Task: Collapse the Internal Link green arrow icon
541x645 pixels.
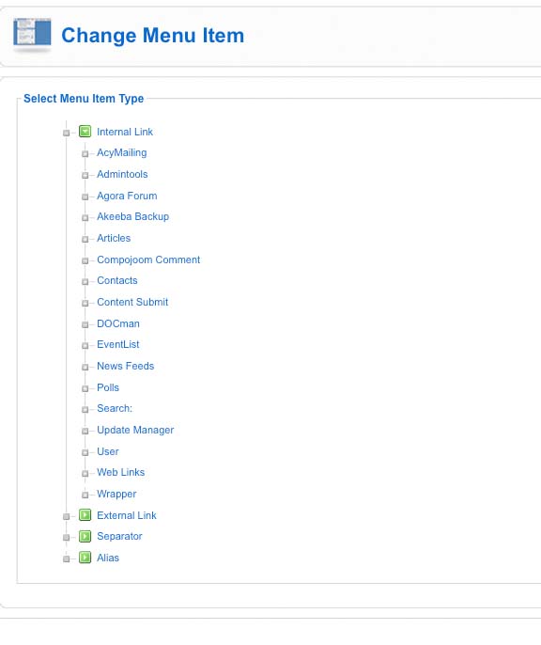Action: pyautogui.click(x=85, y=132)
